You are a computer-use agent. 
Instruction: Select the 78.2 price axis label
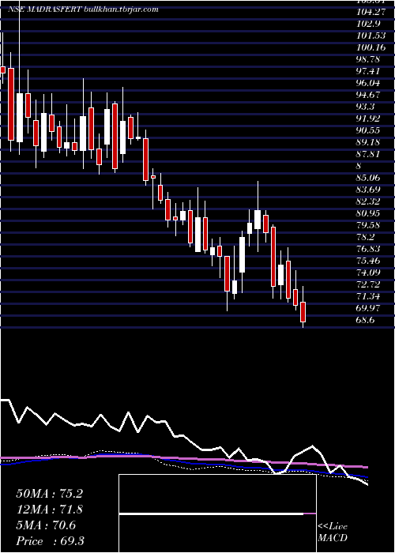(x=367, y=237)
